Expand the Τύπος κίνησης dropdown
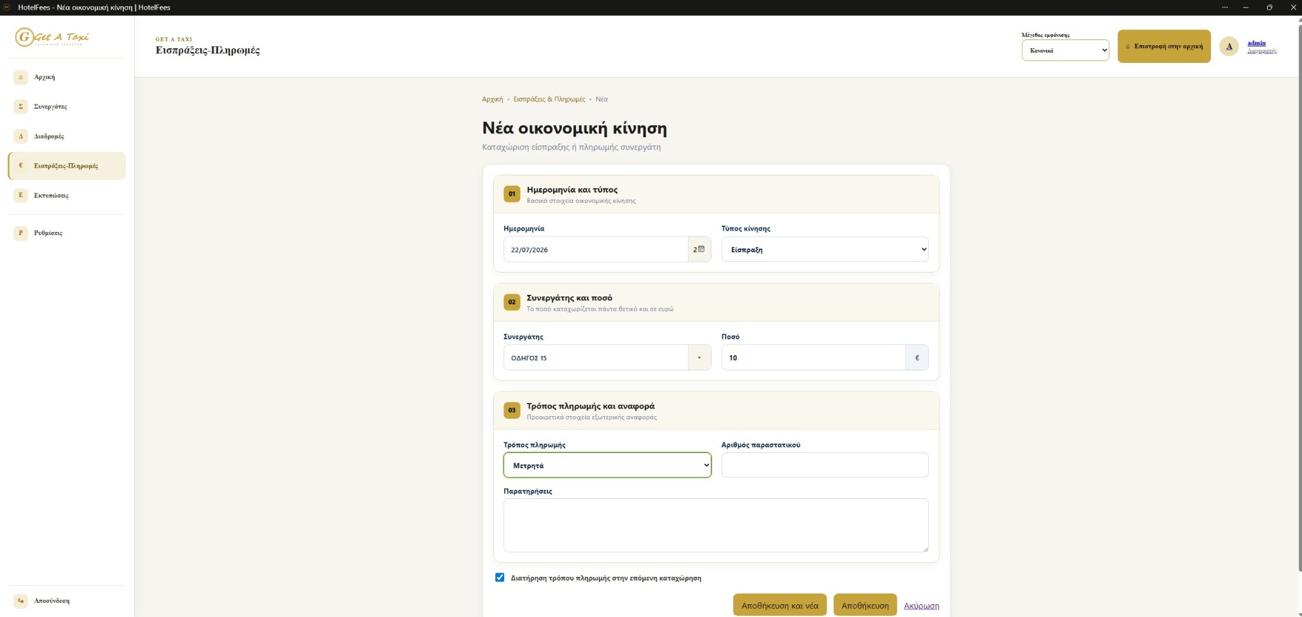 [825, 249]
